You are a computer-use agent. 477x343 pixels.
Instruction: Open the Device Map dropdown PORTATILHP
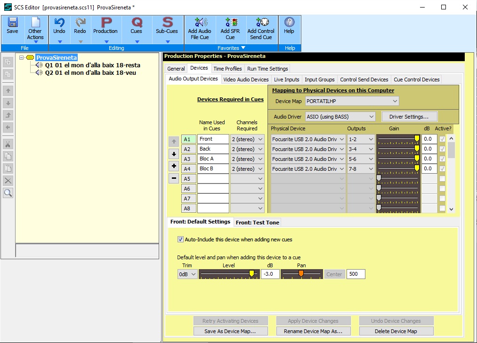(x=352, y=101)
